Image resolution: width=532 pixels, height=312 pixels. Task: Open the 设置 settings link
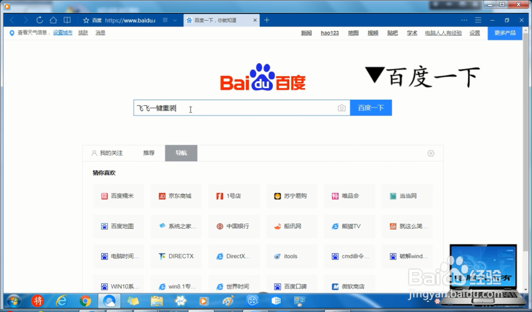click(475, 33)
